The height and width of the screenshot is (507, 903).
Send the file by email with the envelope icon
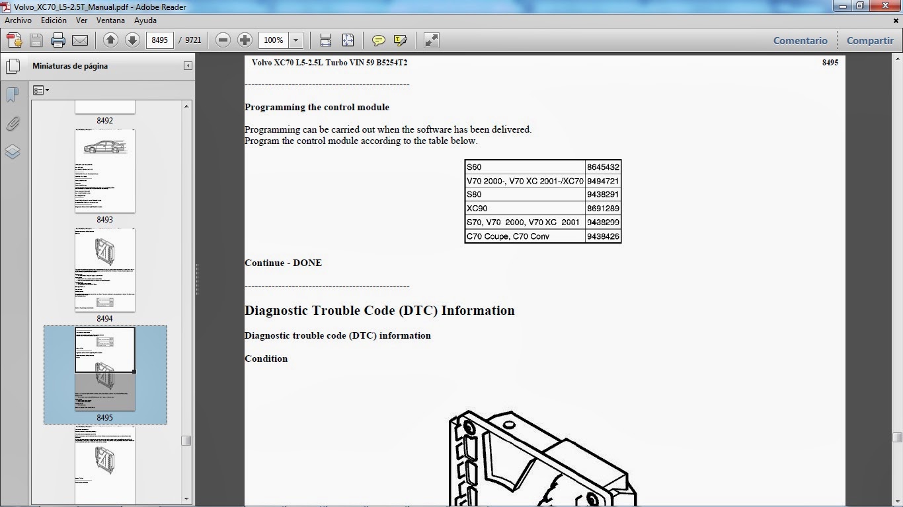coord(80,40)
